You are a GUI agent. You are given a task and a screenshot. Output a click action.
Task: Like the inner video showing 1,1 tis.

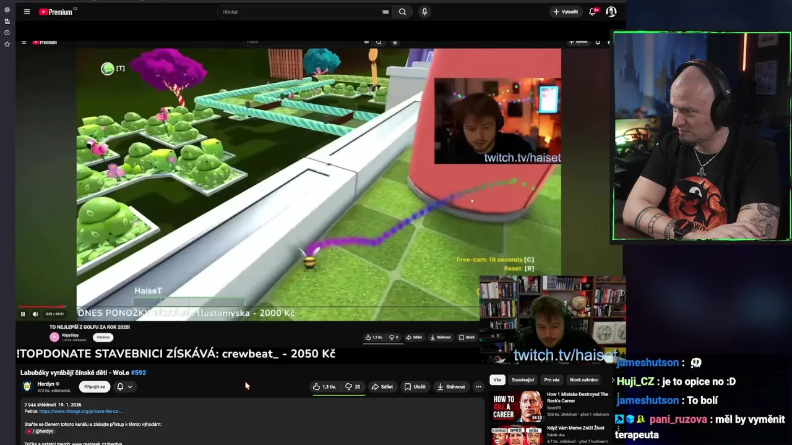pos(374,337)
